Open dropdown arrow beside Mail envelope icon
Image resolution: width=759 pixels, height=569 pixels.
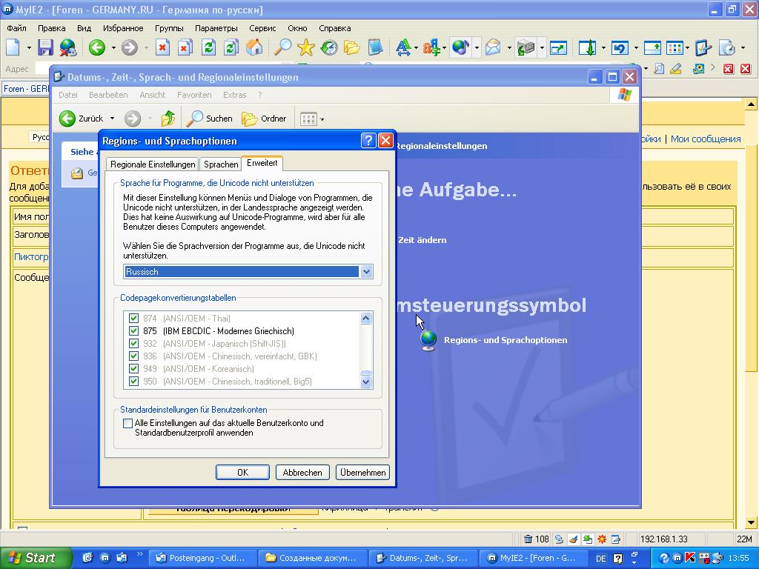coord(508,47)
